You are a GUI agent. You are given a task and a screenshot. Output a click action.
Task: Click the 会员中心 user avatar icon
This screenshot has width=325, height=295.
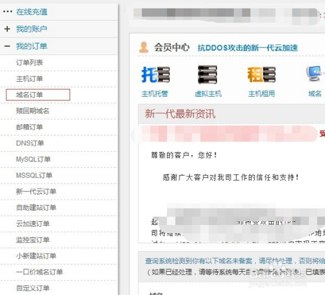tap(144, 47)
